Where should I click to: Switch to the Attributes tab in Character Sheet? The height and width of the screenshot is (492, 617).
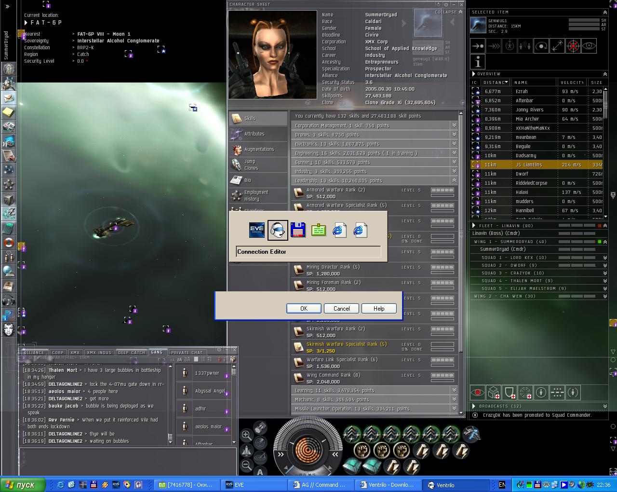pyautogui.click(x=258, y=134)
